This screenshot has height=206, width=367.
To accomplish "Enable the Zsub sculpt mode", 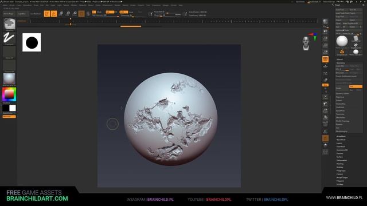I will (131, 12).
